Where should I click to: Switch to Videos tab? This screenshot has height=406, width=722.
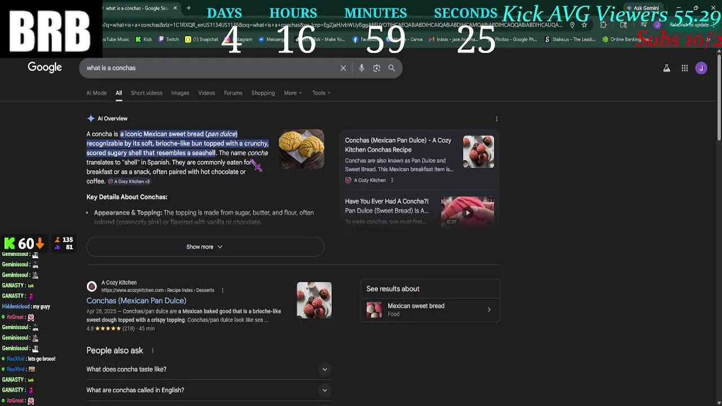pos(206,93)
